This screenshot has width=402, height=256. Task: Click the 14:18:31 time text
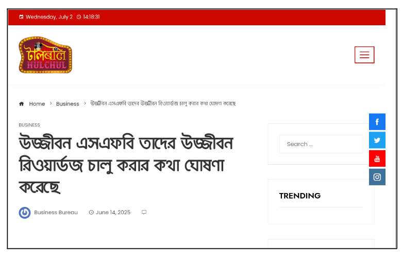pyautogui.click(x=91, y=17)
